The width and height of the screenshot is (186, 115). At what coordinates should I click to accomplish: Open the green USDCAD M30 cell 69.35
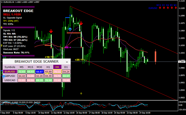(x=40, y=80)
